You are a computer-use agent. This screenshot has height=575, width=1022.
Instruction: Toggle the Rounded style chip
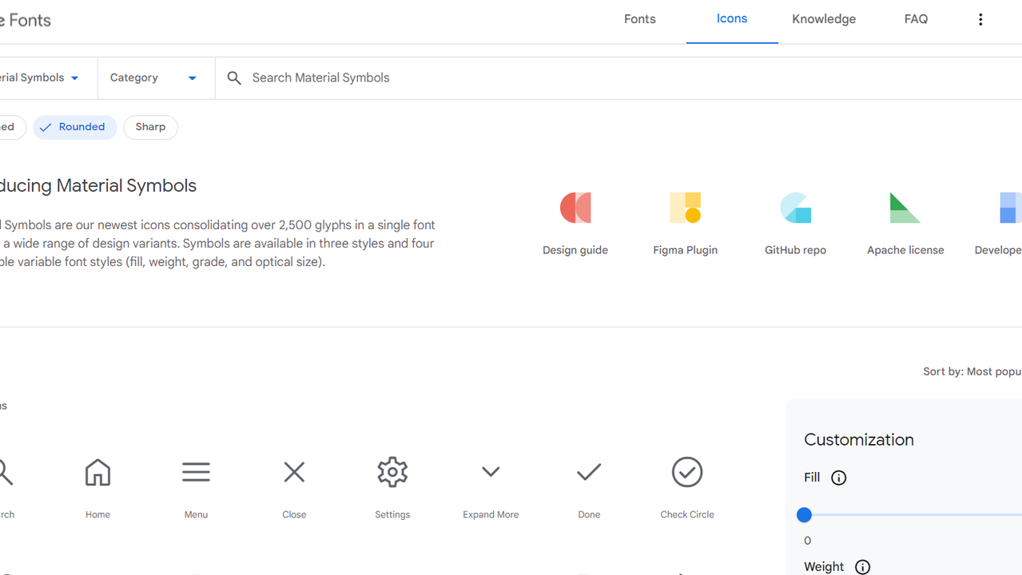[74, 127]
